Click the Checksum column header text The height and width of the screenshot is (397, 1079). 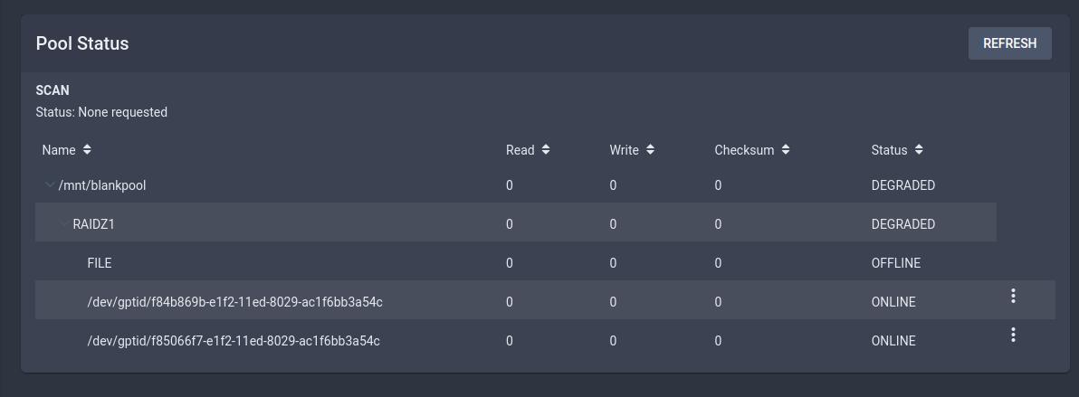(744, 150)
